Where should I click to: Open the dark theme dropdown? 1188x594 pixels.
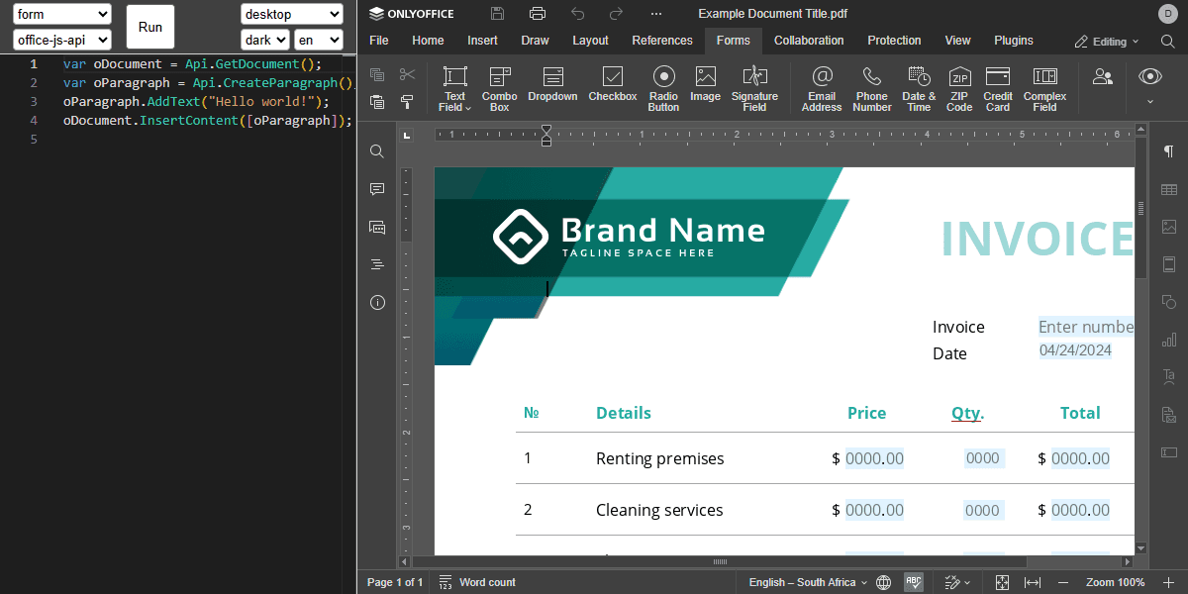click(265, 40)
